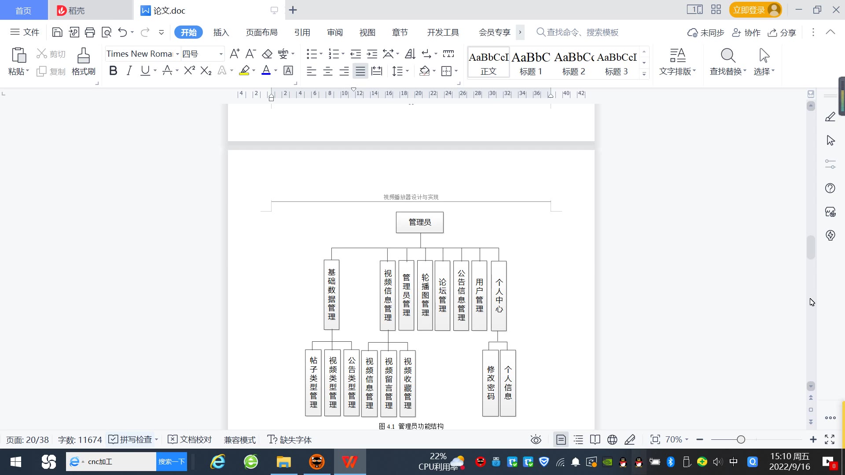Toggle spell check (拼写检查) in status bar
This screenshot has width=845, height=475.
(131, 440)
